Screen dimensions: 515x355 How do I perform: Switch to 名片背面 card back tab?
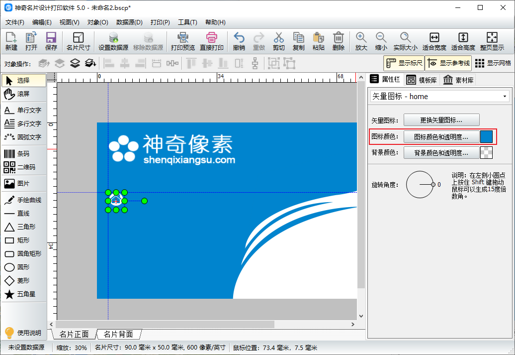[118, 334]
